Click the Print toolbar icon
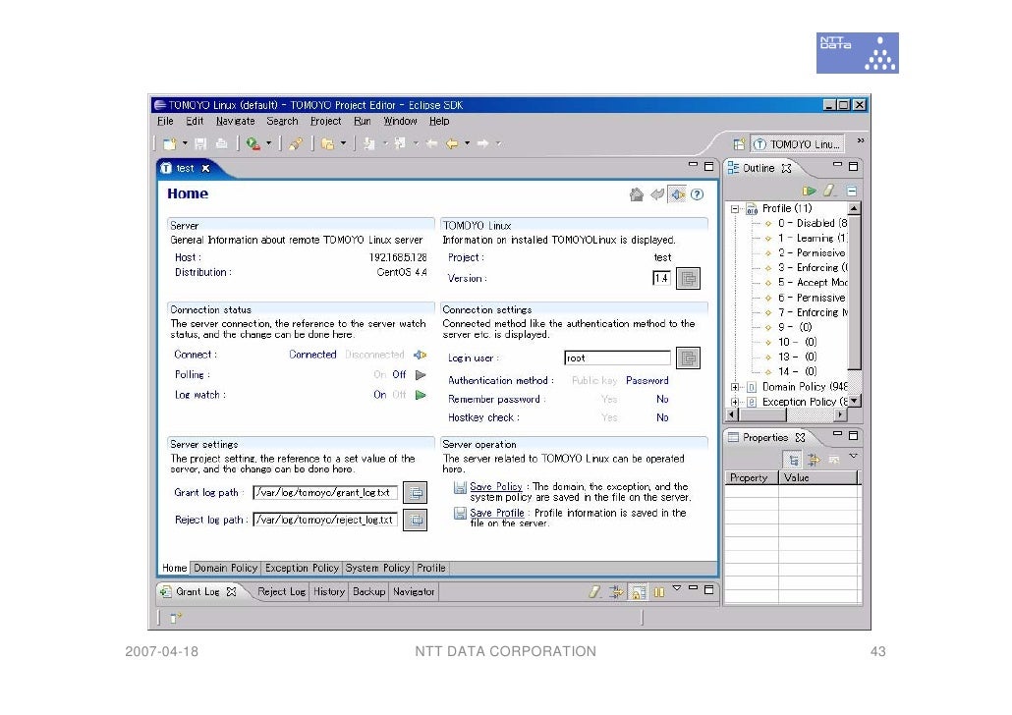 (221, 144)
